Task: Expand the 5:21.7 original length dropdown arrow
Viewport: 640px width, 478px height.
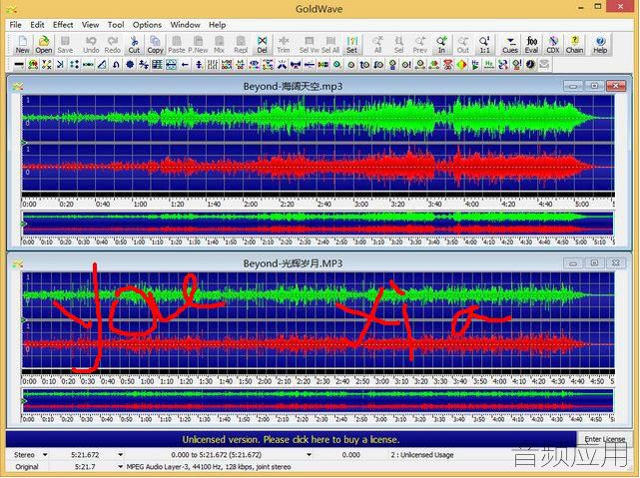Action: tap(120, 467)
